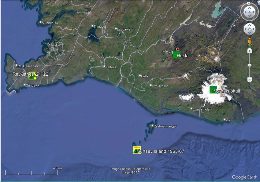
Task: Open the Hekla volcano placemark icon
Action: pyautogui.click(x=175, y=55)
